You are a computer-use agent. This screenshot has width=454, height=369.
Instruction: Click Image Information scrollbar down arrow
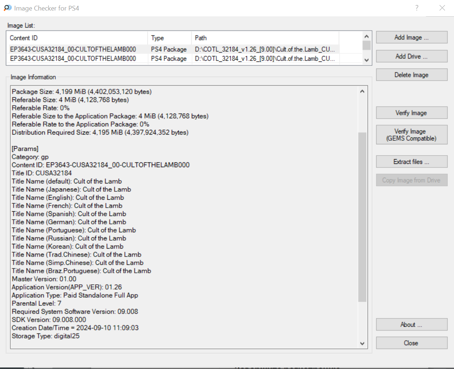point(362,344)
